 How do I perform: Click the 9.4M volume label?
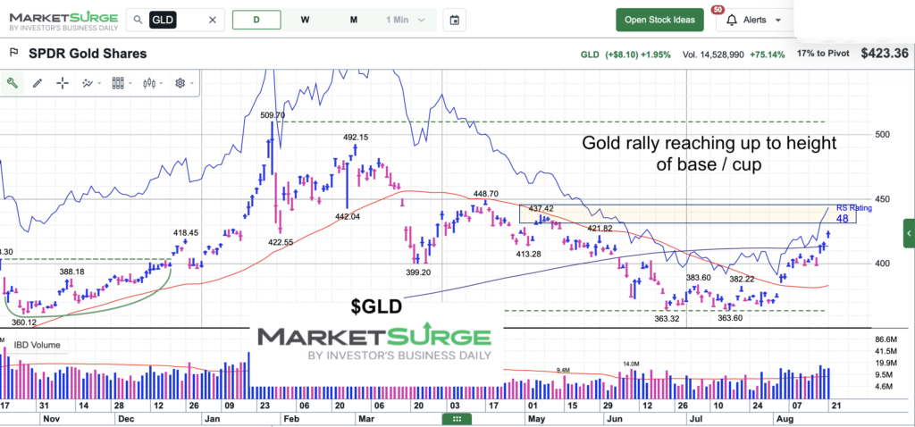click(563, 371)
